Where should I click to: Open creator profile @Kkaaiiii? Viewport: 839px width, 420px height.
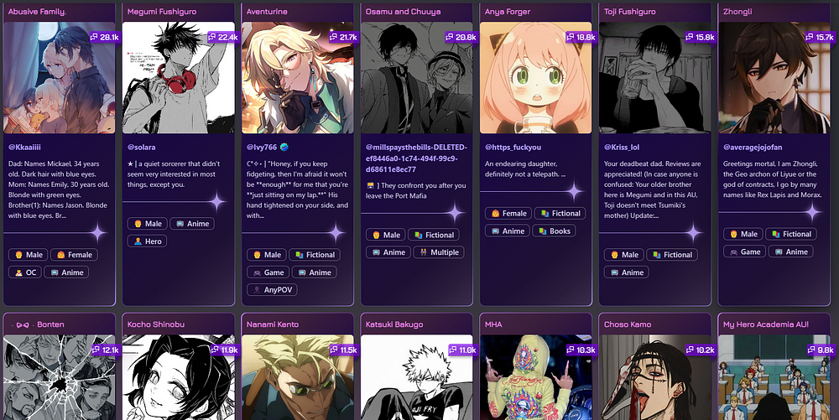pos(24,147)
